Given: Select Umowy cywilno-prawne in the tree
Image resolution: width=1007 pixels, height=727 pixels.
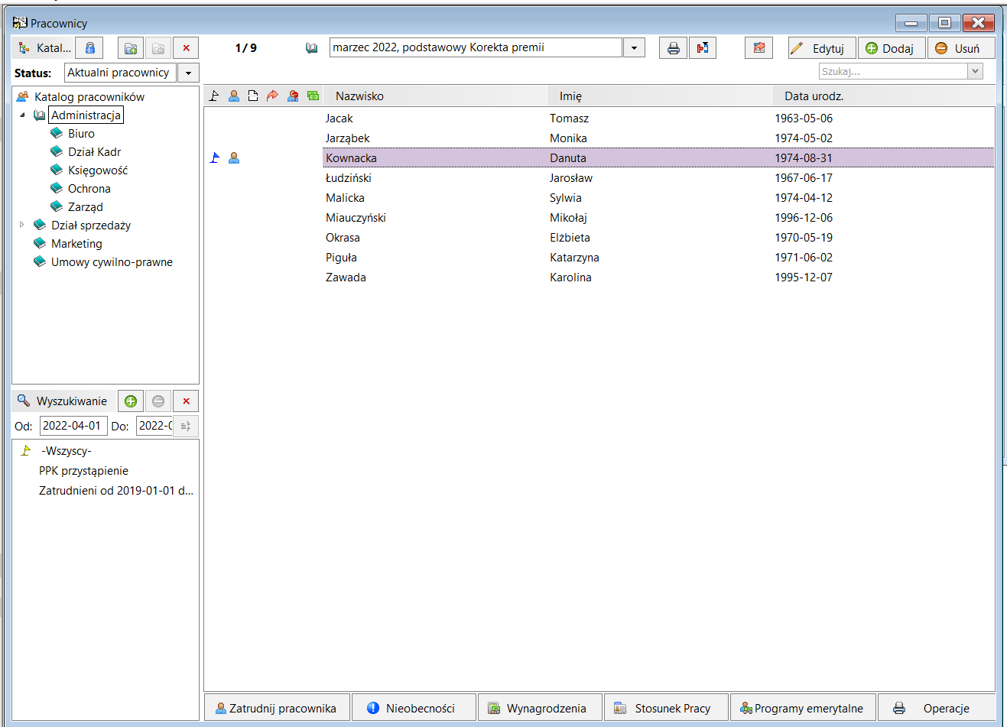Looking at the screenshot, I should point(112,262).
